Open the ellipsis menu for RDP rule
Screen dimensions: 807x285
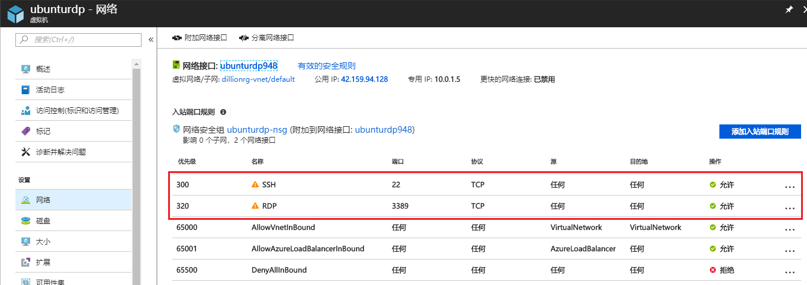(x=789, y=207)
